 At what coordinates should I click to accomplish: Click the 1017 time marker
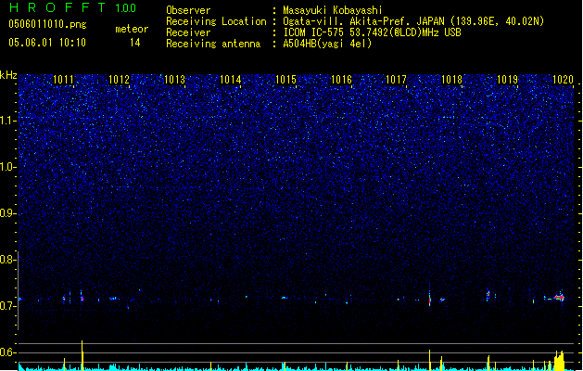397,80
